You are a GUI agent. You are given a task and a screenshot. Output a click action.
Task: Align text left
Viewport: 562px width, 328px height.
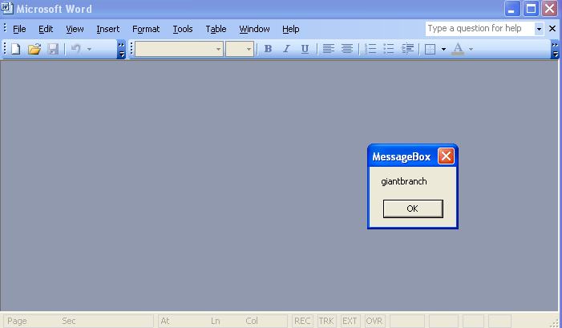(x=329, y=49)
